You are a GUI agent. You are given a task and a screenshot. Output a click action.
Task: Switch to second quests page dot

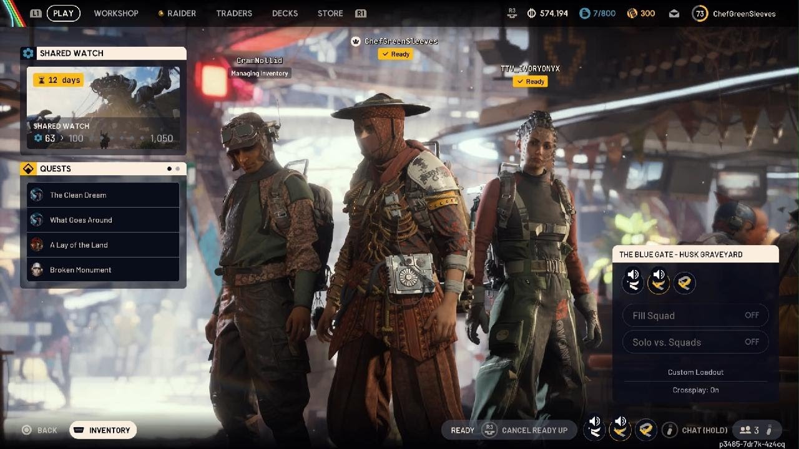[177, 168]
